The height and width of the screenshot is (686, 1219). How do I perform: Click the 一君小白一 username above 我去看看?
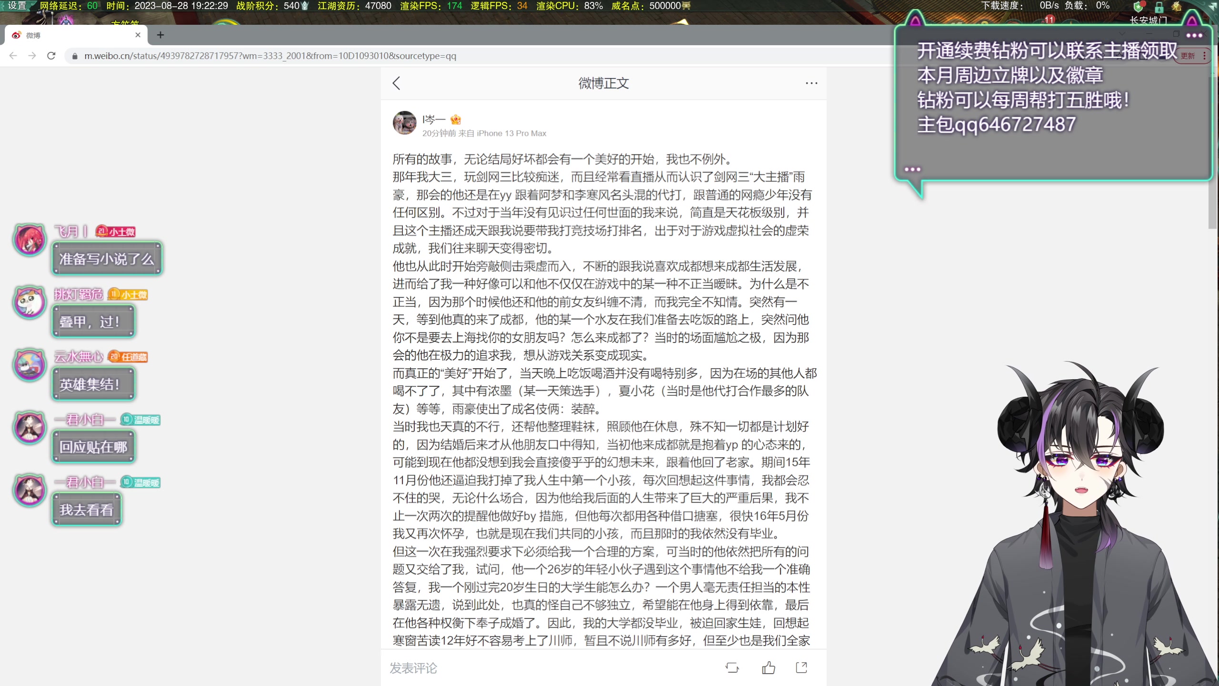[85, 482]
